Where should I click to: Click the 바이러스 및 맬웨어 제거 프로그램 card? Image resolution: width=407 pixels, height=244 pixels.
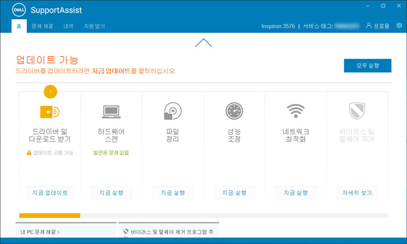pyautogui.click(x=169, y=230)
